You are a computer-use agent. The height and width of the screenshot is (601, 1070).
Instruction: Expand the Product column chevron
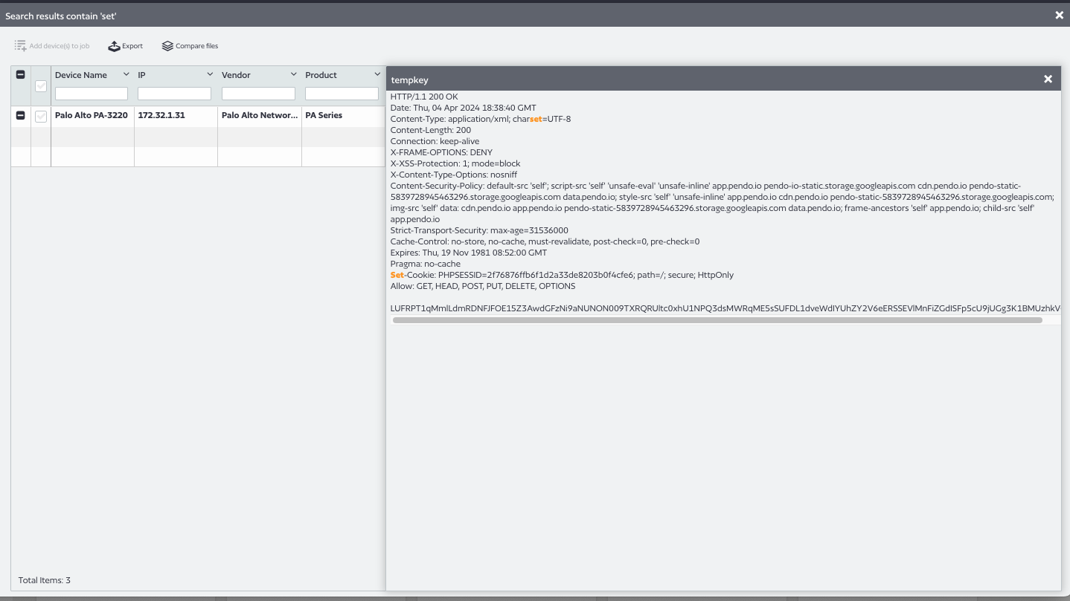pos(377,74)
